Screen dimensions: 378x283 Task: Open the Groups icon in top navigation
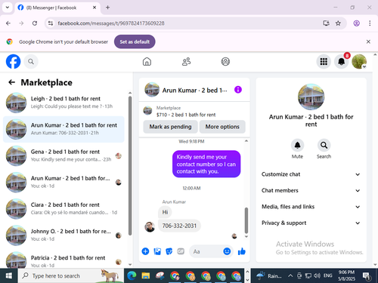pos(225,61)
